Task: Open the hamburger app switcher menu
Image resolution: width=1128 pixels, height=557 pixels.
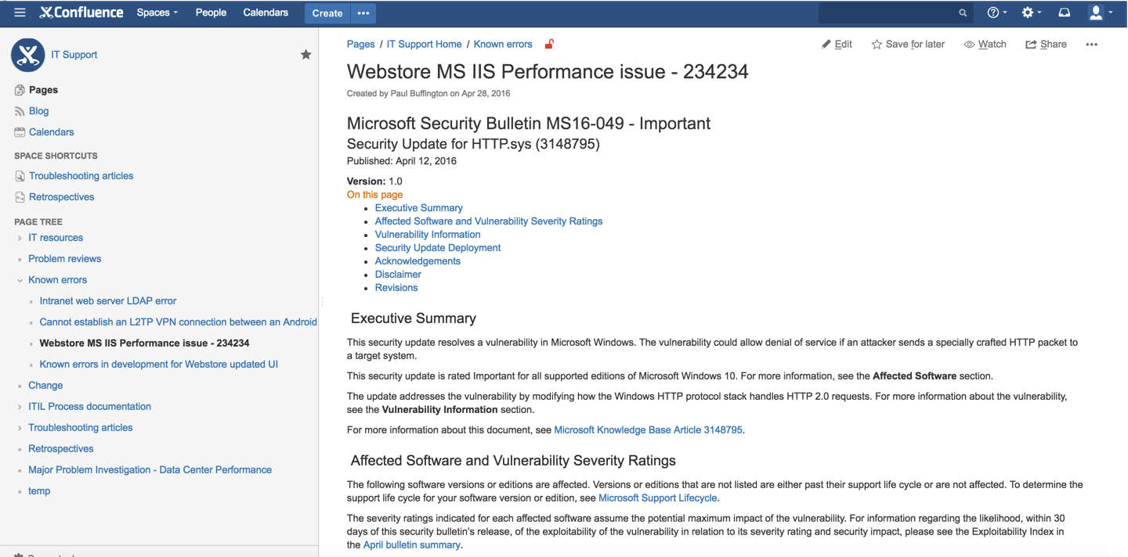Action: click(20, 13)
